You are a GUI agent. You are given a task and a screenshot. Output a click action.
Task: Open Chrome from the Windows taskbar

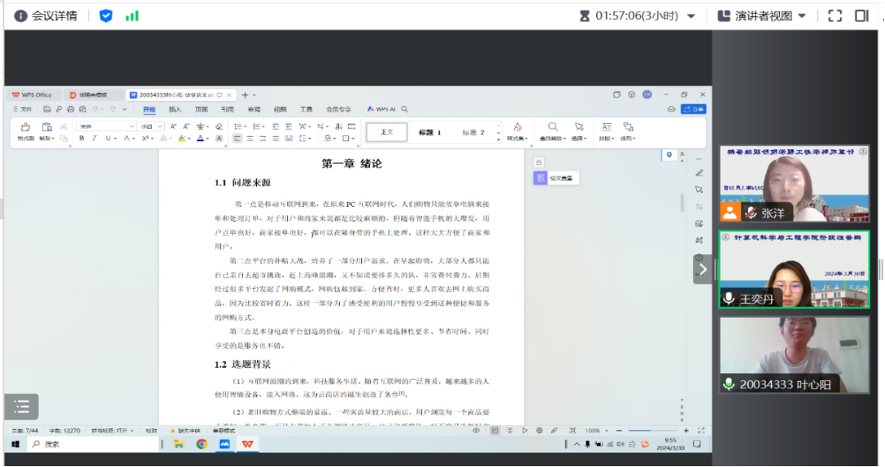coord(201,444)
